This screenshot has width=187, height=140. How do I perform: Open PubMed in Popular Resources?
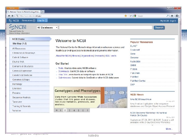click(134, 77)
